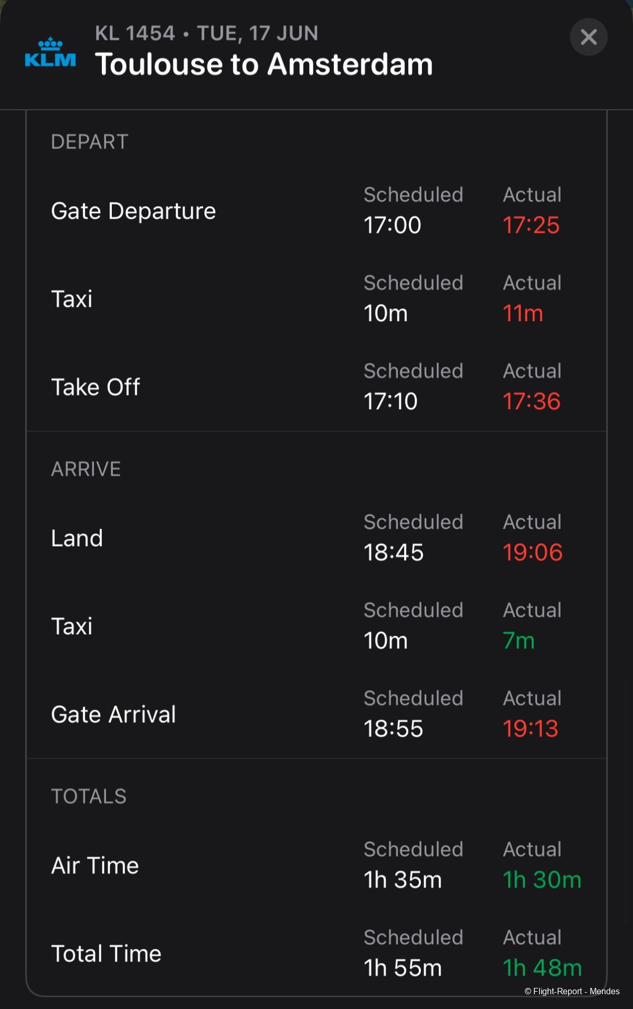Select the Toulouse to Amsterdam title

click(264, 64)
